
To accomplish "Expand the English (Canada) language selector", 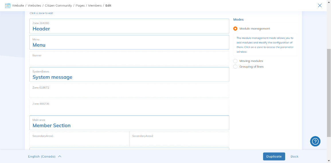I will pos(45,156).
